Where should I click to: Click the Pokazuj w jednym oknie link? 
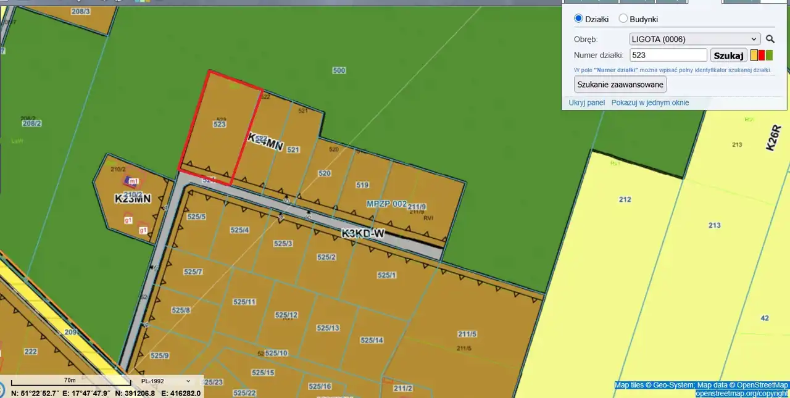650,102
